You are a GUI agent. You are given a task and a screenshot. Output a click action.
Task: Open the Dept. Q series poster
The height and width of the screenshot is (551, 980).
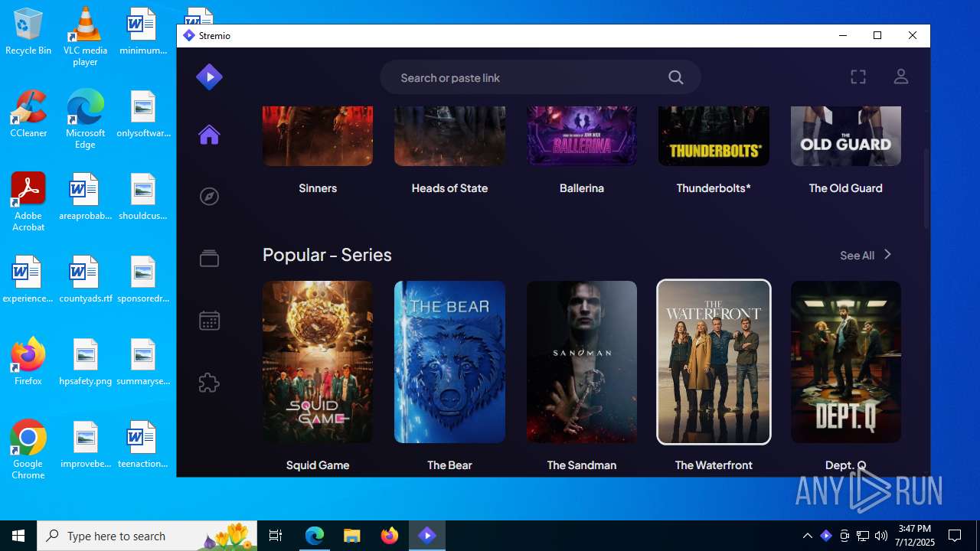pos(846,362)
